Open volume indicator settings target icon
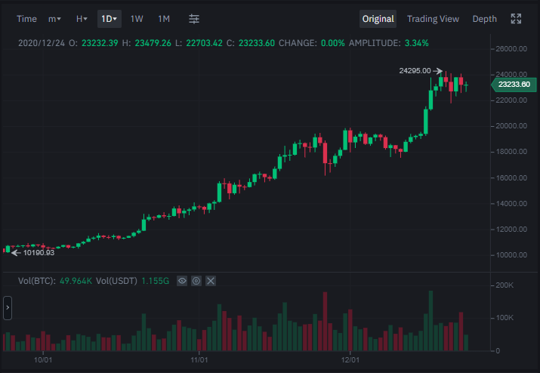The height and width of the screenshot is (373, 540). pyautogui.click(x=196, y=281)
